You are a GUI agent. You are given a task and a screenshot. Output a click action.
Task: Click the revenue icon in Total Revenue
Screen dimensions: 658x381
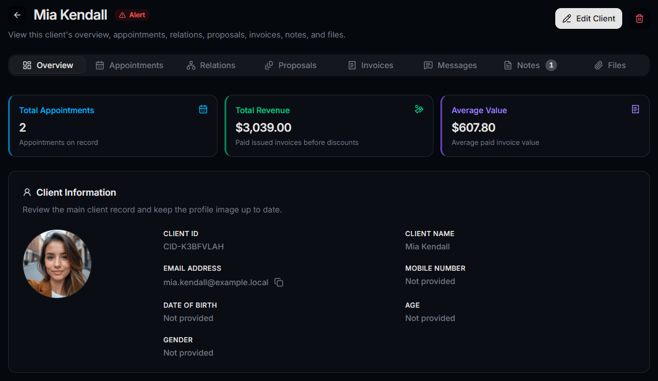419,110
